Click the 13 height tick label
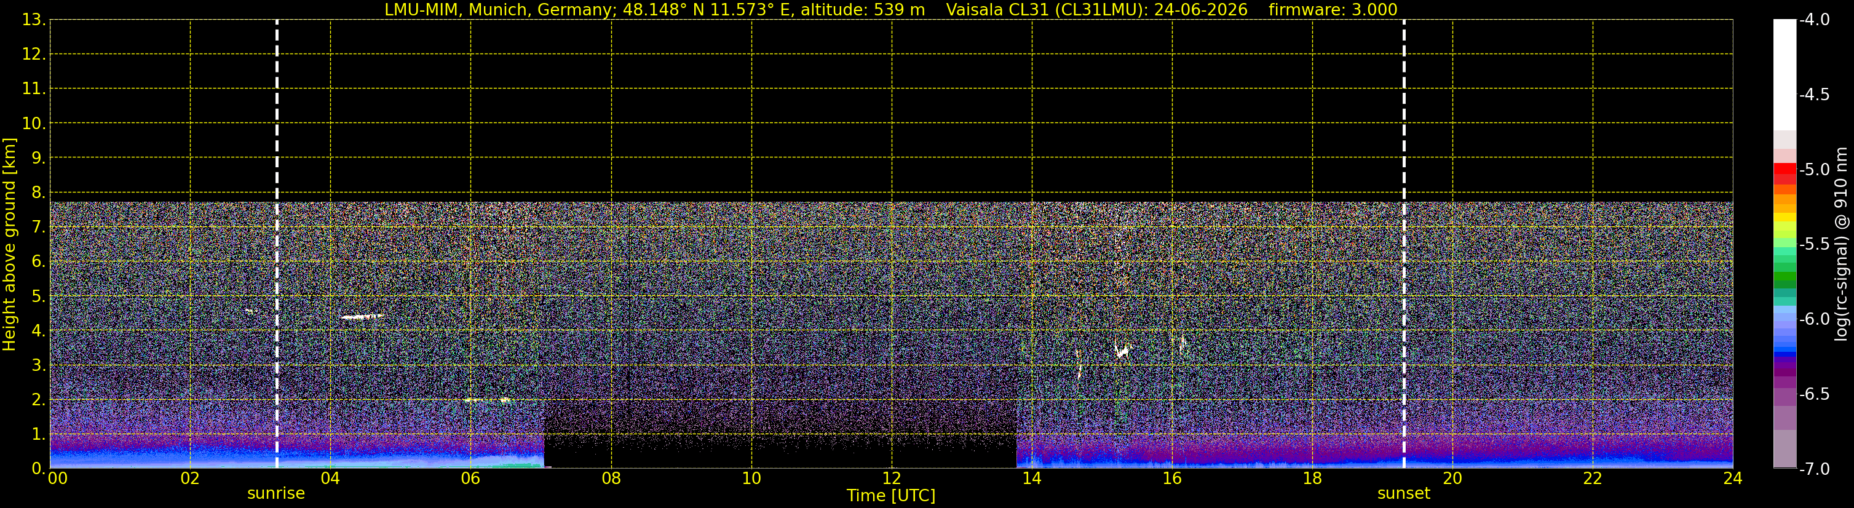The image size is (1854, 508). [x=33, y=20]
